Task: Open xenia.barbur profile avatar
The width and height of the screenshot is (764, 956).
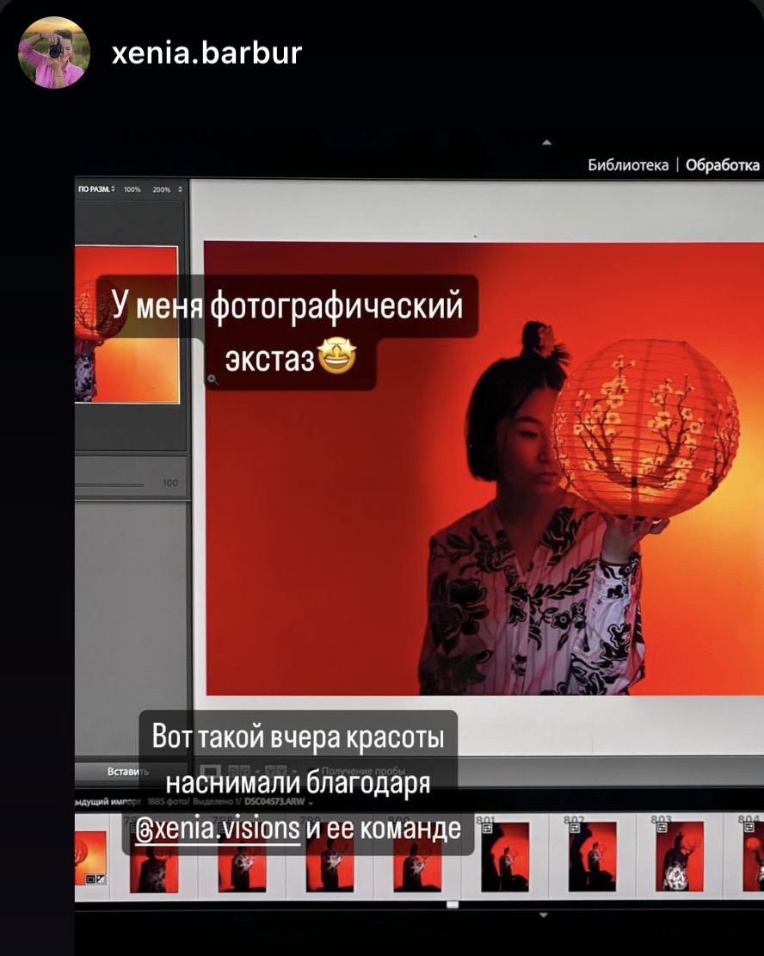Action: (53, 52)
